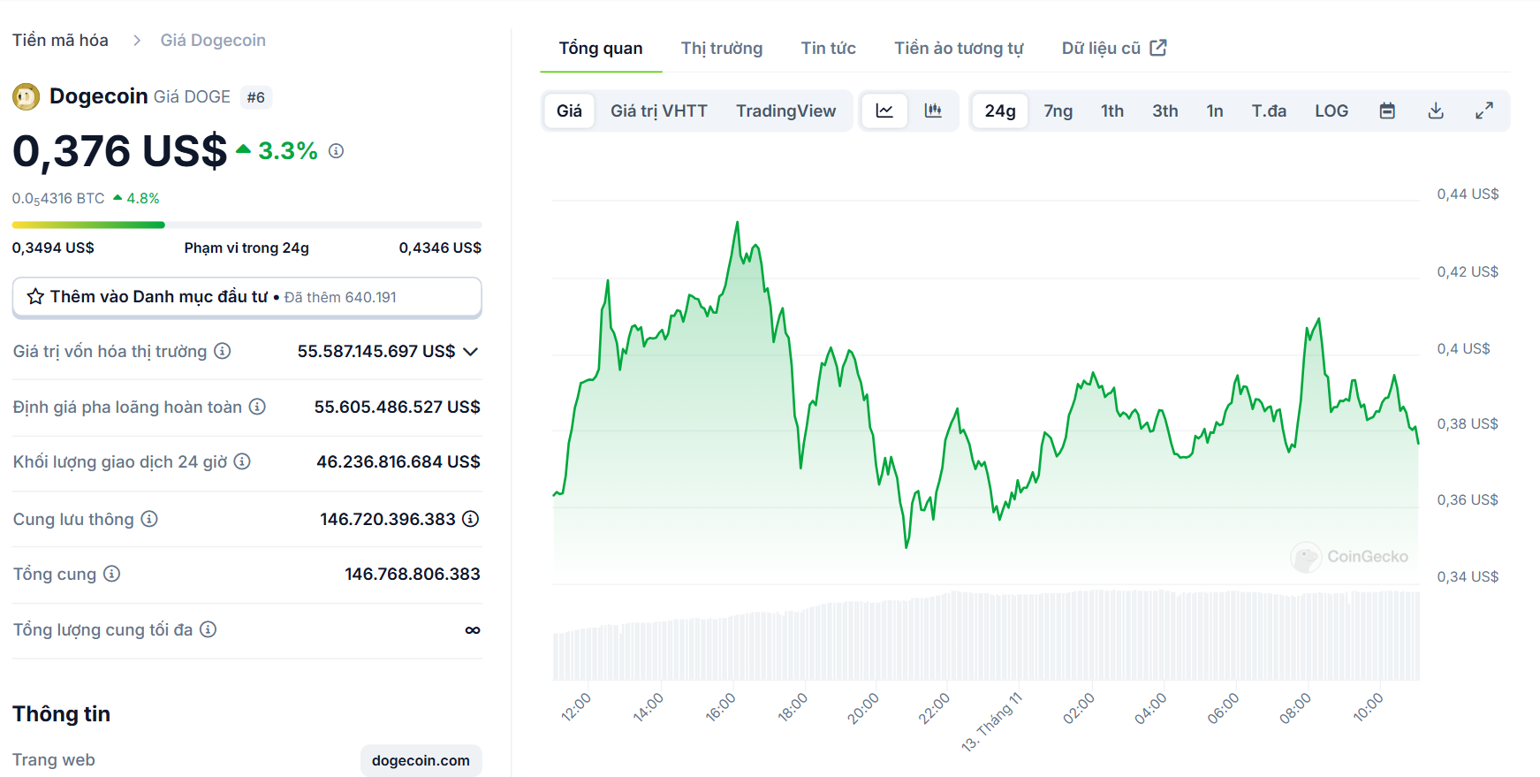This screenshot has height=777, width=1540.
Task: Show info icon next to Cung lưu thông label
Action: (149, 519)
